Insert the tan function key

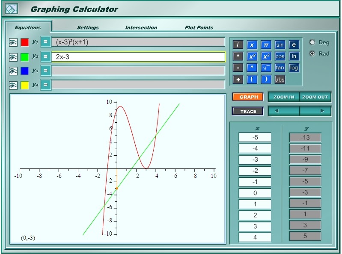click(x=280, y=68)
